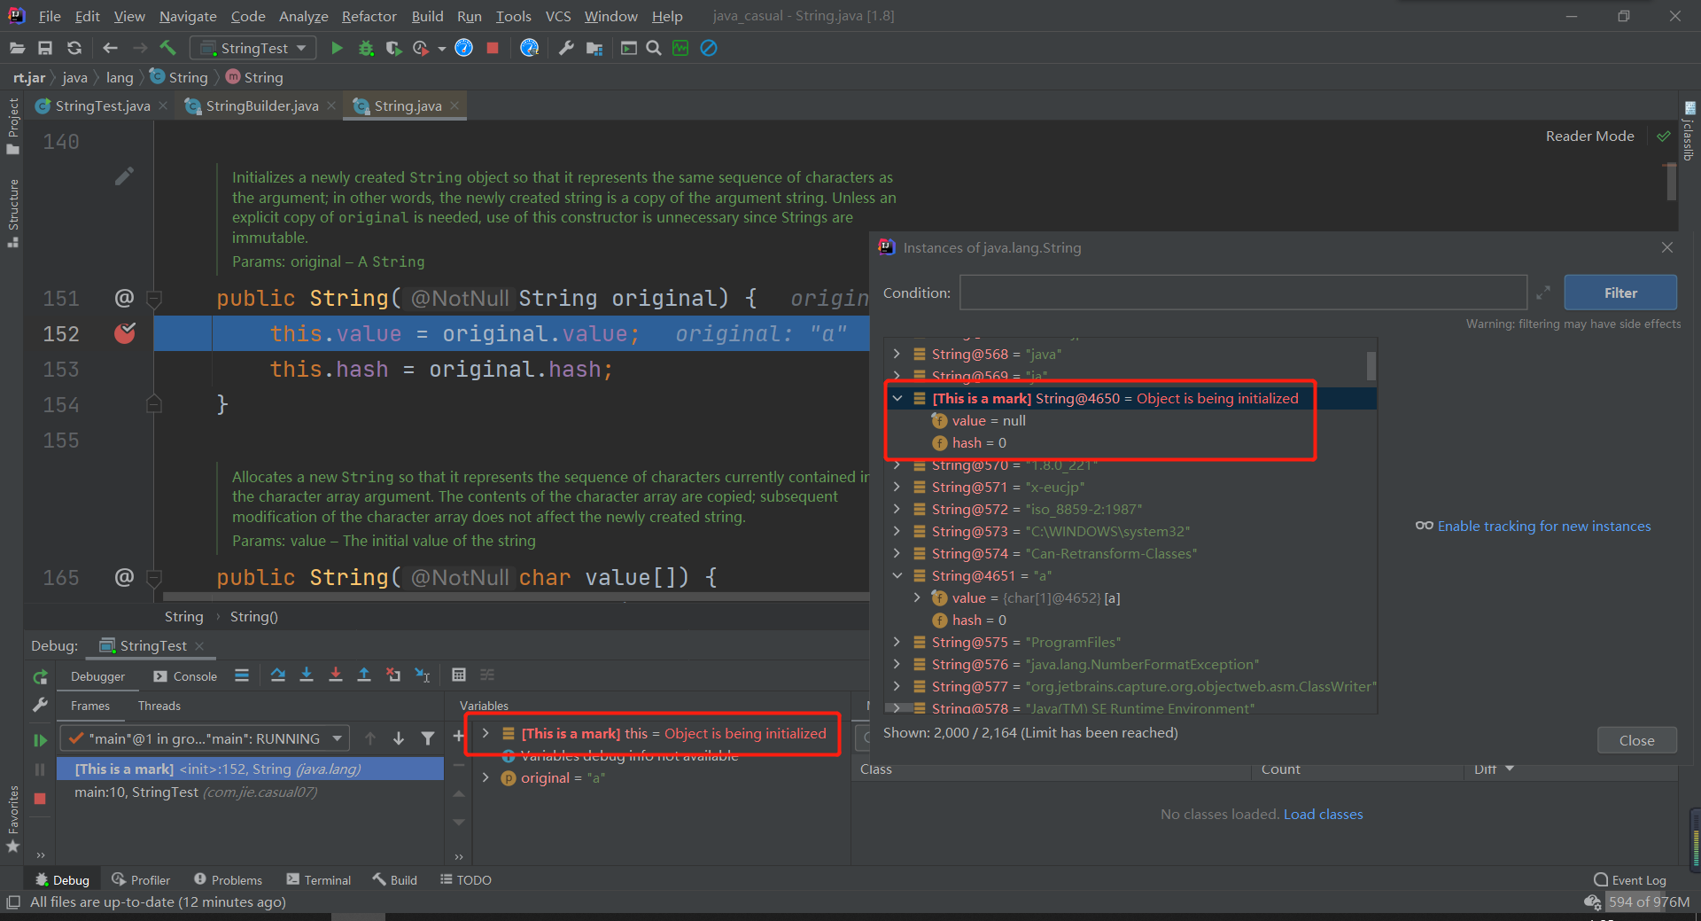Screen dimensions: 1701x921
Task: Rerun StringTest from debug sidebar
Action: pyautogui.click(x=40, y=677)
